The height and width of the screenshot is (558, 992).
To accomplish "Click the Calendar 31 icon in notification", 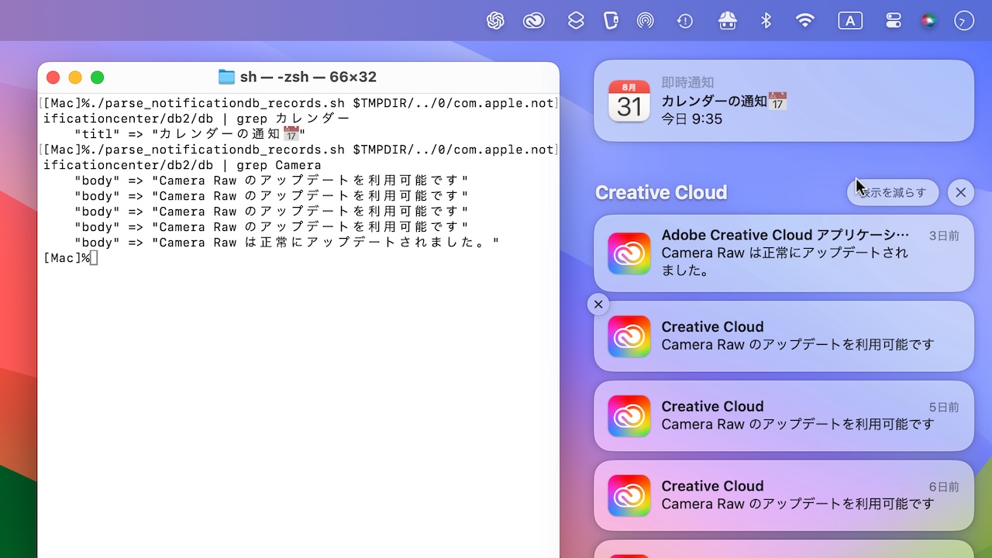I will point(629,101).
